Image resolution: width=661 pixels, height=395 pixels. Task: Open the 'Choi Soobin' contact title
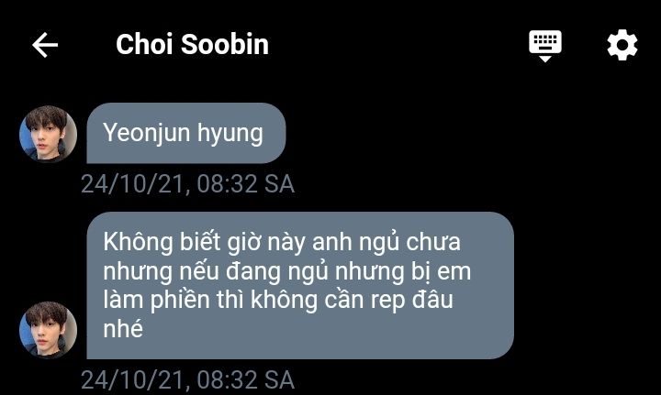[x=192, y=45]
